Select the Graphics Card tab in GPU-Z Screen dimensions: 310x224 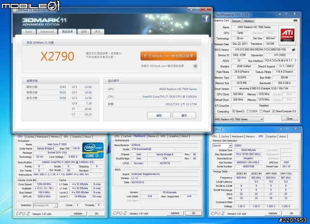[221, 20]
